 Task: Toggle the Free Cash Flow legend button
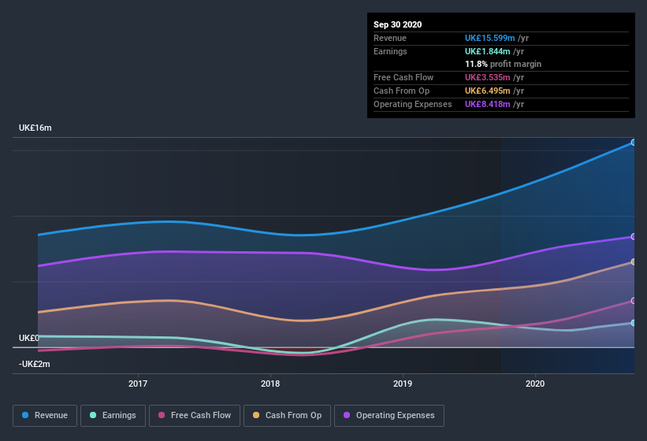pyautogui.click(x=195, y=416)
